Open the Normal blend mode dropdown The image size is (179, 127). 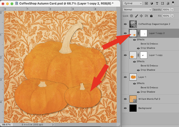pos(137,10)
